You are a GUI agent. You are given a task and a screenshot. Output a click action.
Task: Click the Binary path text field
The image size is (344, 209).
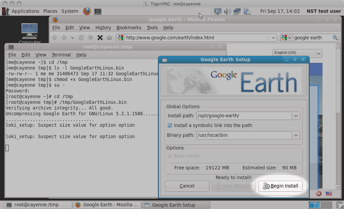click(244, 135)
